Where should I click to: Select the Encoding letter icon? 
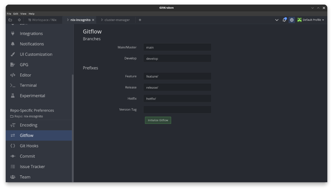click(12, 125)
